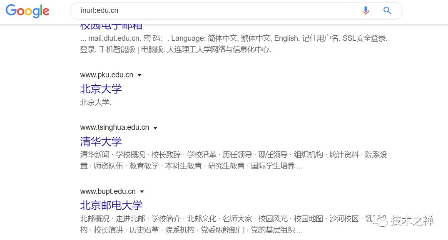Screen dimensions: 448x240
Task: Click the Google voice search microphone icon
Action: [366, 11]
